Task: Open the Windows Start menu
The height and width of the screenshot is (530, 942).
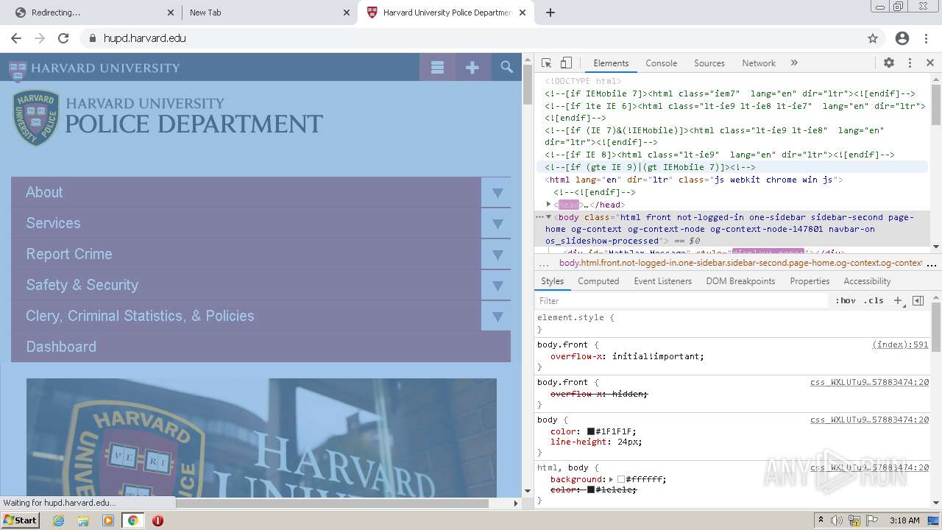Action: coord(20,520)
